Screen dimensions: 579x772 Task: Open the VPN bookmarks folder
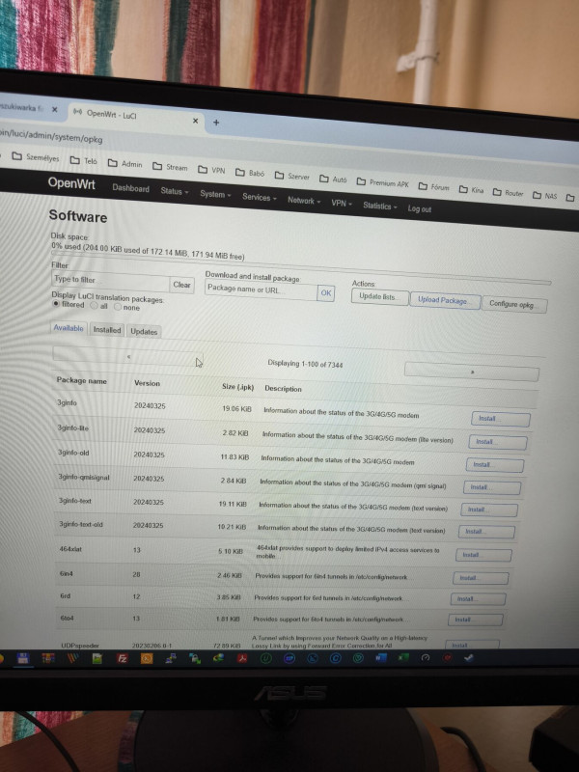211,170
